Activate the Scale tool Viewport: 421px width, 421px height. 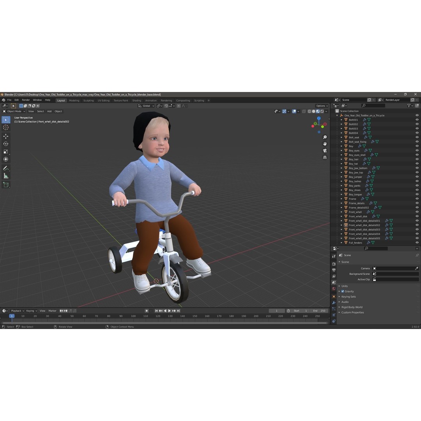(5, 152)
